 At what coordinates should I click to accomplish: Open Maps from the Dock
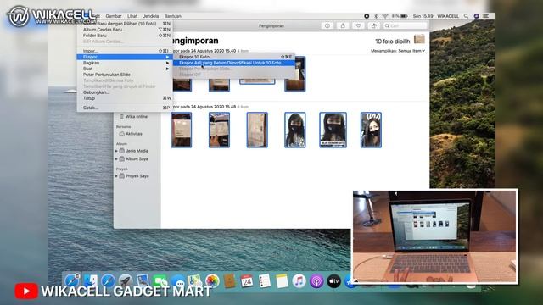pos(194,281)
